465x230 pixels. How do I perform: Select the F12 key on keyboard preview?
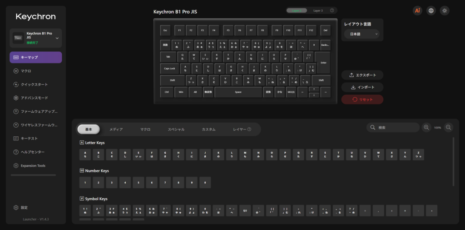pyautogui.click(x=311, y=30)
